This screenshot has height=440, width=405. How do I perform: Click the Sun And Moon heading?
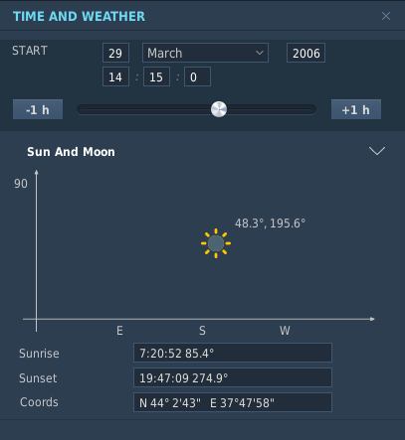[71, 152]
